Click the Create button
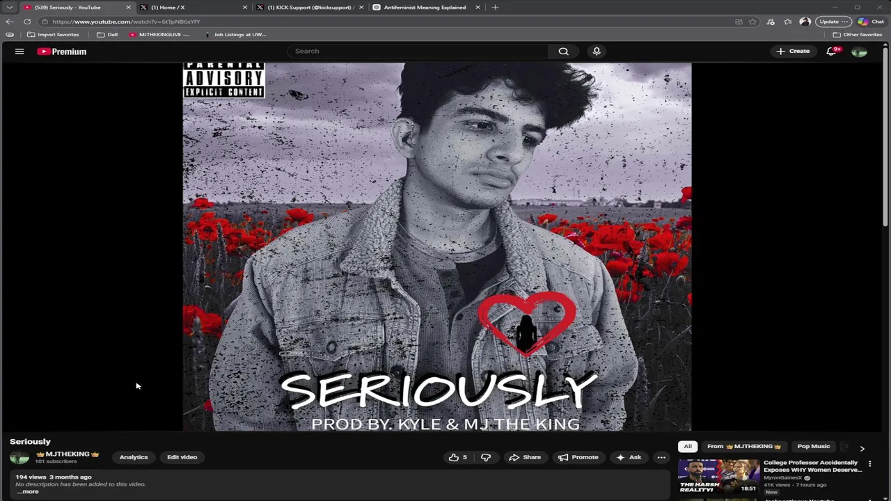The height and width of the screenshot is (501, 891). click(x=793, y=51)
